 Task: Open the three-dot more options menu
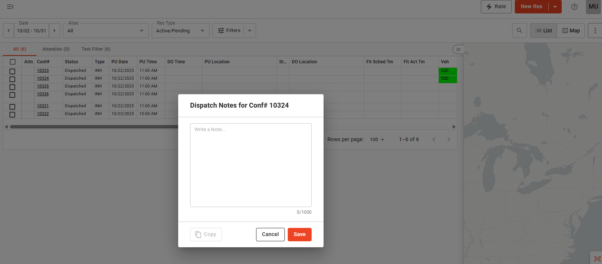[x=595, y=31]
